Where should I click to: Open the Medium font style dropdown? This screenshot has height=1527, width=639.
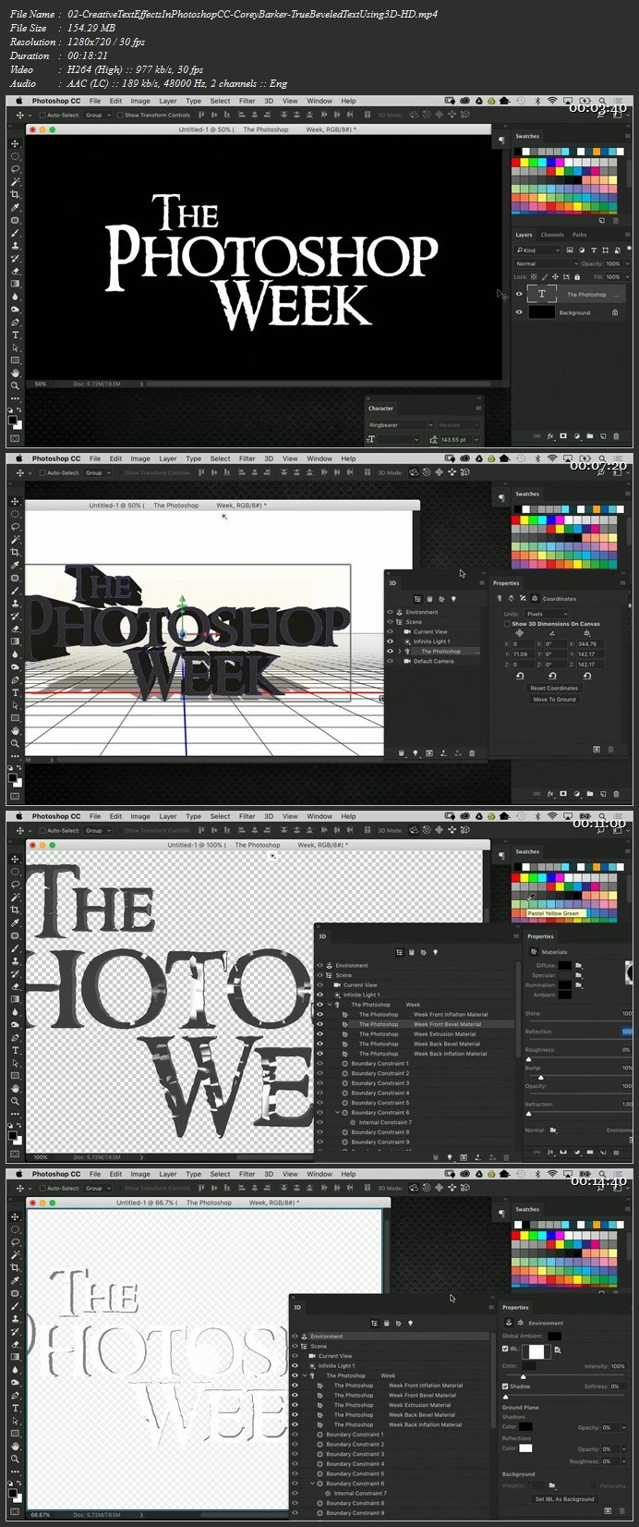[459, 425]
